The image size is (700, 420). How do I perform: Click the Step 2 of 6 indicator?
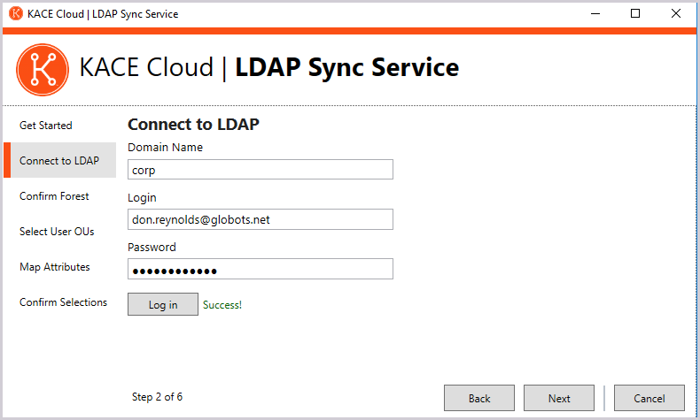(157, 397)
